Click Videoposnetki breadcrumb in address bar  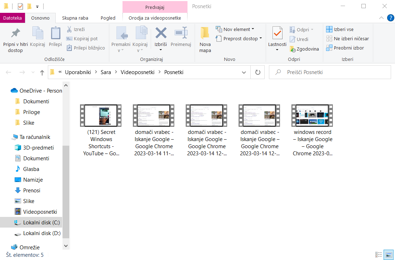pyautogui.click(x=137, y=72)
